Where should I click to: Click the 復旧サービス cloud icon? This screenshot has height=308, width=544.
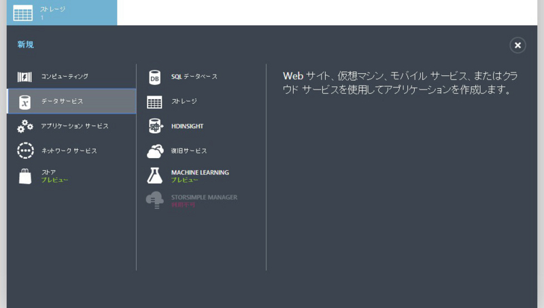point(155,151)
